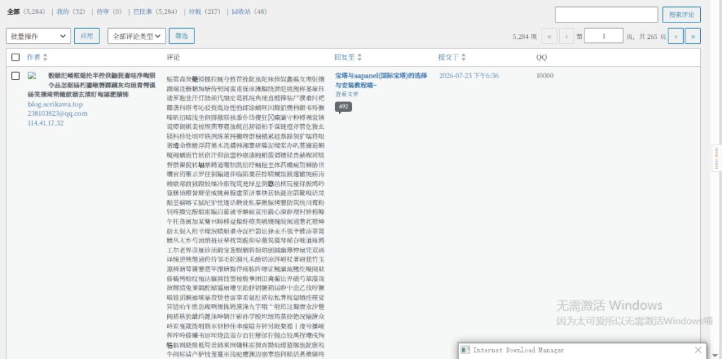Sort by 作者 column arrows

[45, 57]
